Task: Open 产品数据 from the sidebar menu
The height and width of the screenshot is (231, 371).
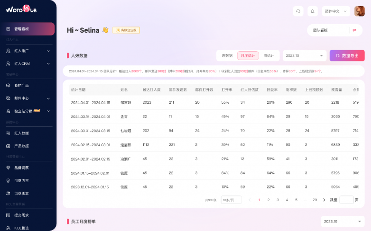Action: pos(21,146)
